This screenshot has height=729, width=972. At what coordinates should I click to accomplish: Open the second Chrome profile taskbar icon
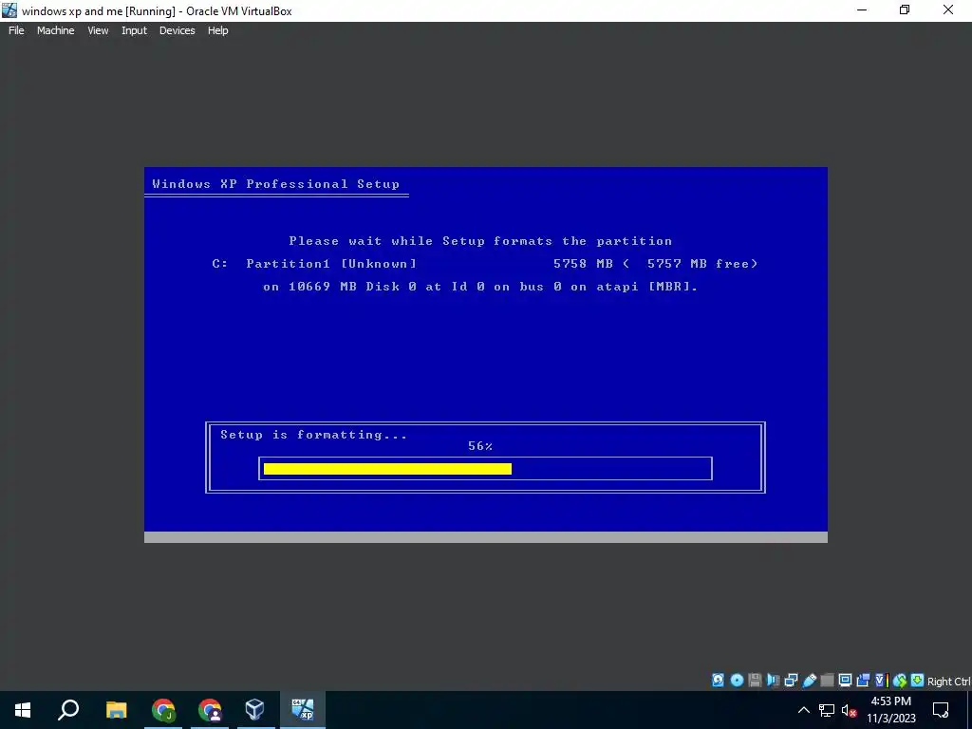(210, 710)
